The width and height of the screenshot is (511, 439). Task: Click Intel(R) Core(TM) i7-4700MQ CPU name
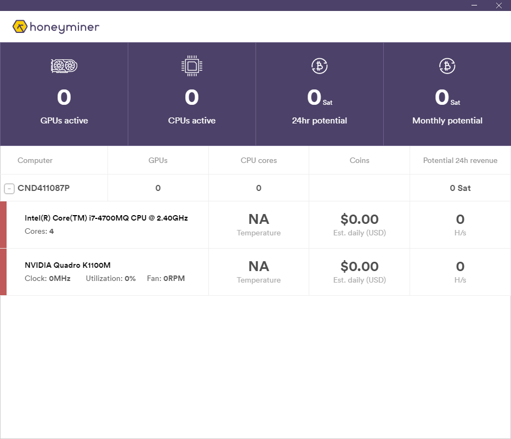[x=106, y=218]
